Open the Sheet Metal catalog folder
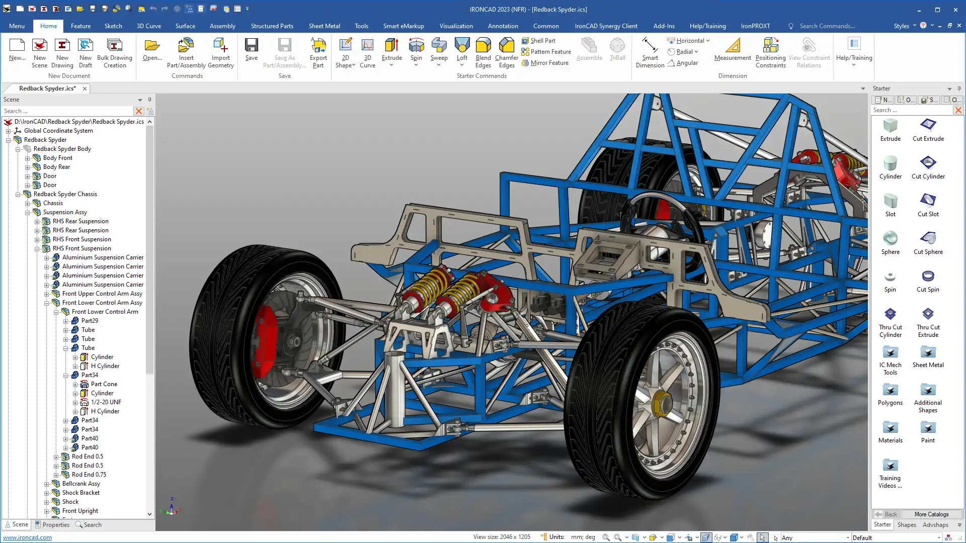Viewport: 966px width, 543px height. coord(928,352)
